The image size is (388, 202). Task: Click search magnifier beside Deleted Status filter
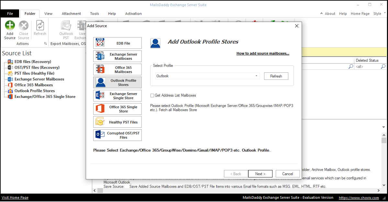[383, 67]
